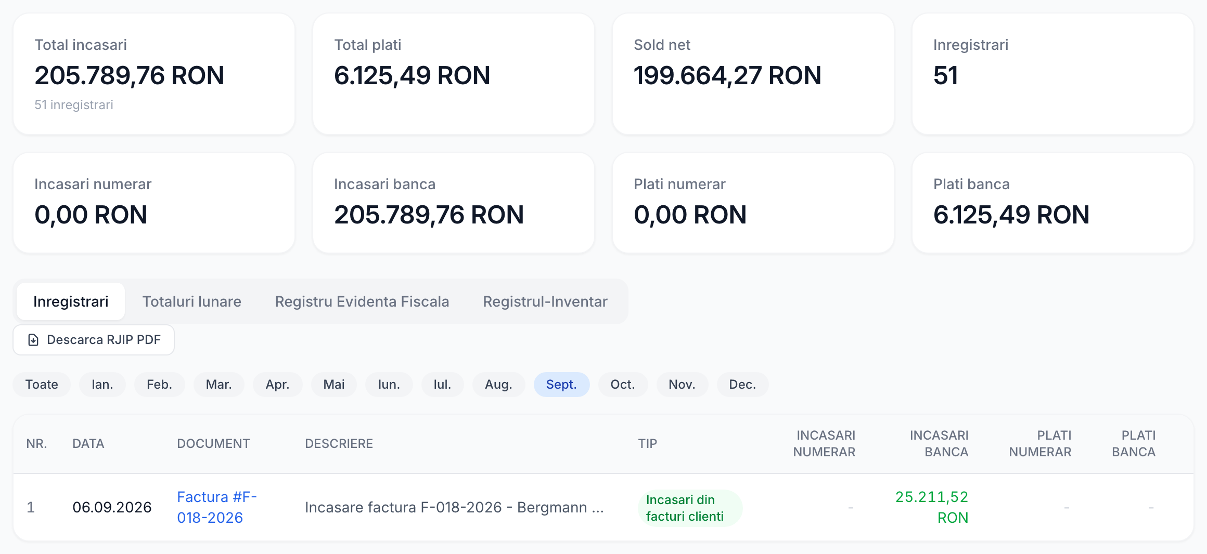Switch to Registrul-Inventar tab
The width and height of the screenshot is (1207, 554).
(545, 301)
